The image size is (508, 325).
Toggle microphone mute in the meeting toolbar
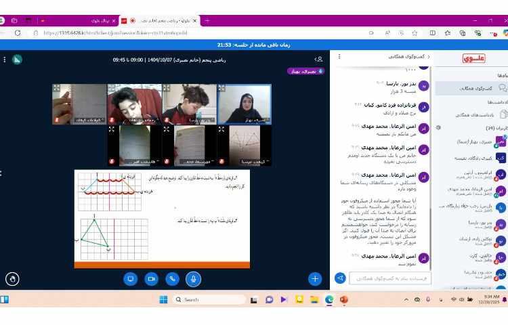click(x=193, y=279)
